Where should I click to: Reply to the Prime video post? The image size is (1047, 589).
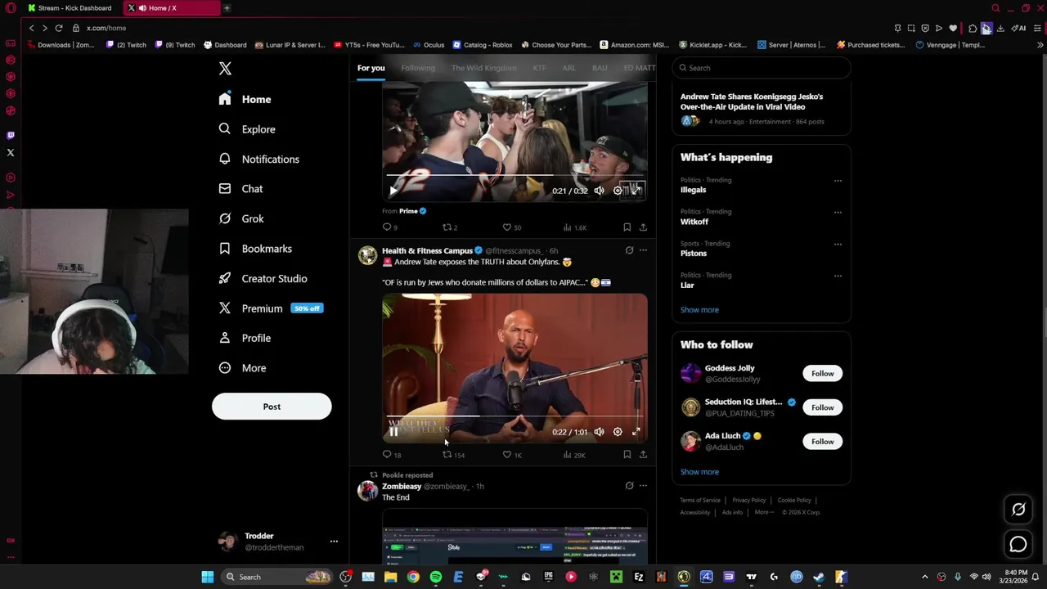click(387, 227)
